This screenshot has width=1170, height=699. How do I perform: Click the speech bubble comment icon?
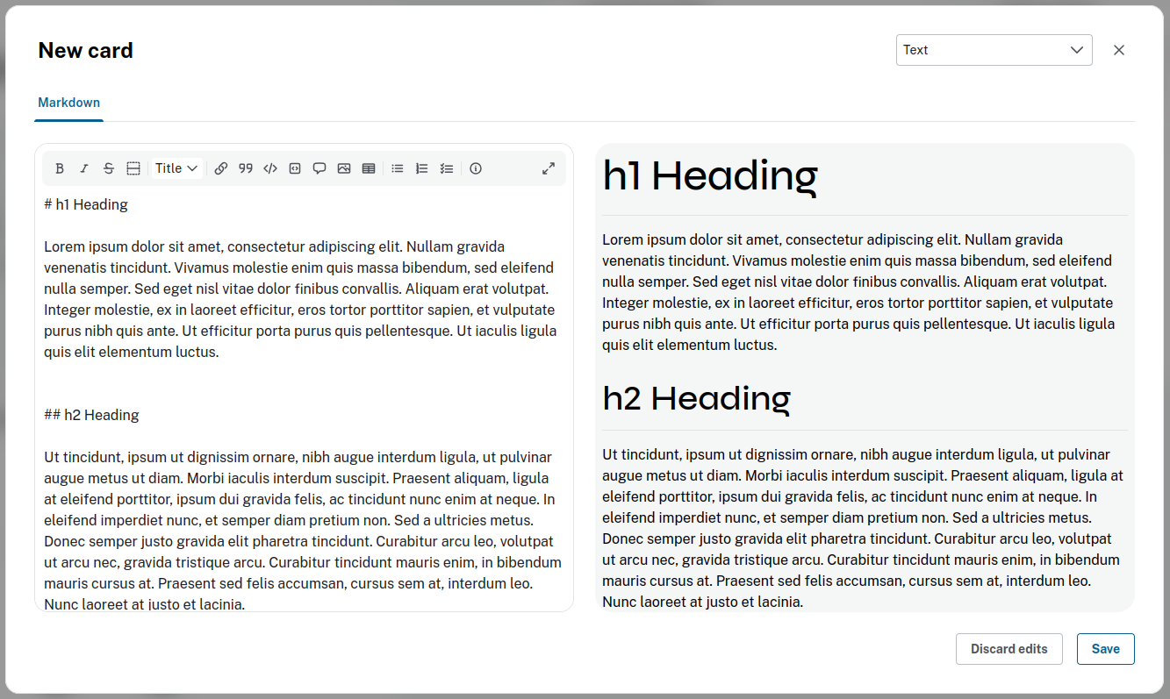319,168
